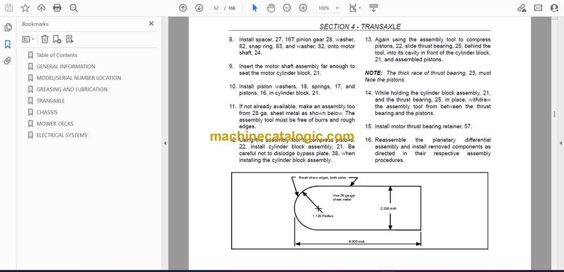This screenshot has width=564, height=272.
Task: Send file by email icon
Action: pyautogui.click(x=538, y=8)
